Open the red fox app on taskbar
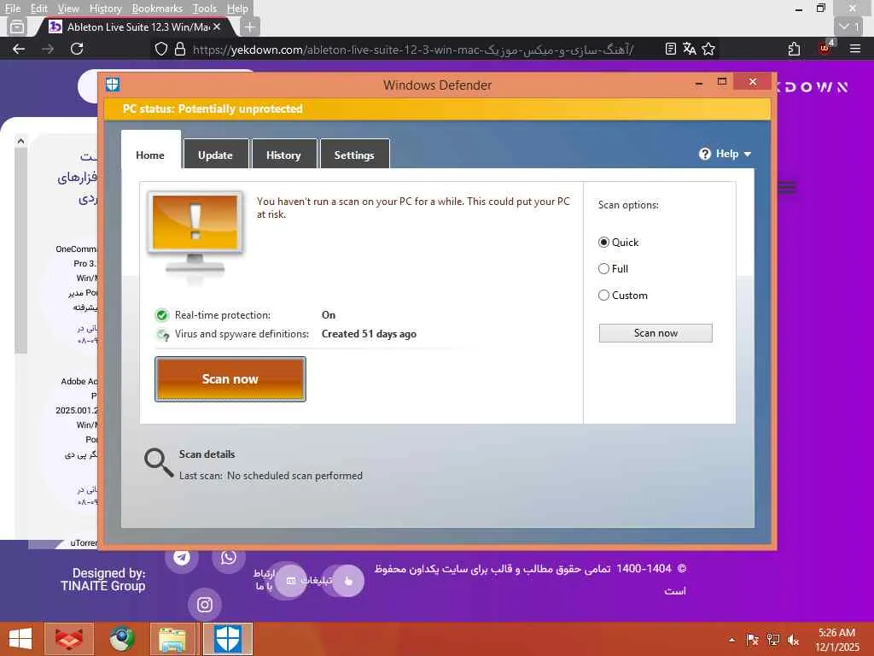 [68, 639]
